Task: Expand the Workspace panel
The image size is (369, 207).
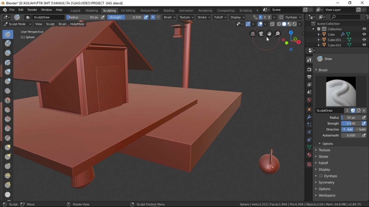Action: [x=327, y=195]
